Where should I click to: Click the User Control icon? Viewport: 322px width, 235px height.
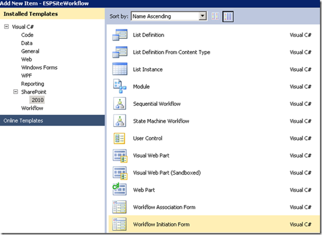(x=119, y=138)
